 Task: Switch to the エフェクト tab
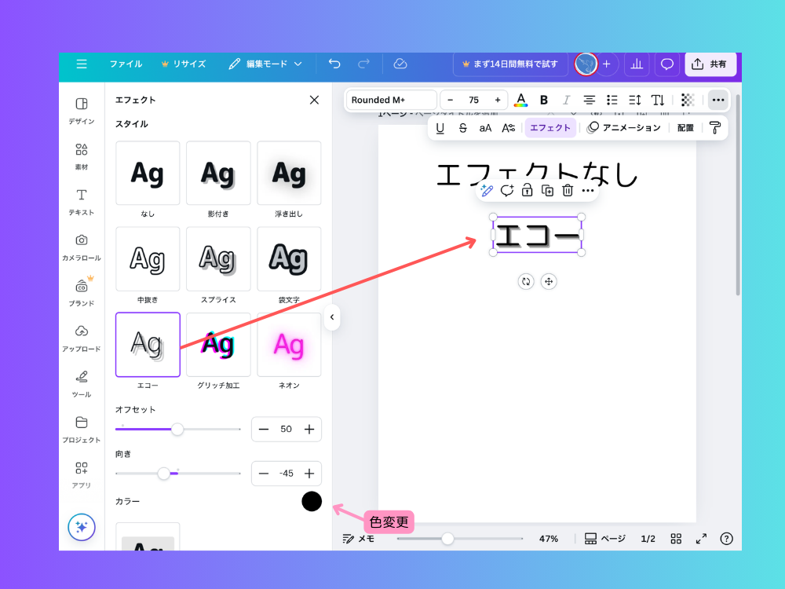549,127
